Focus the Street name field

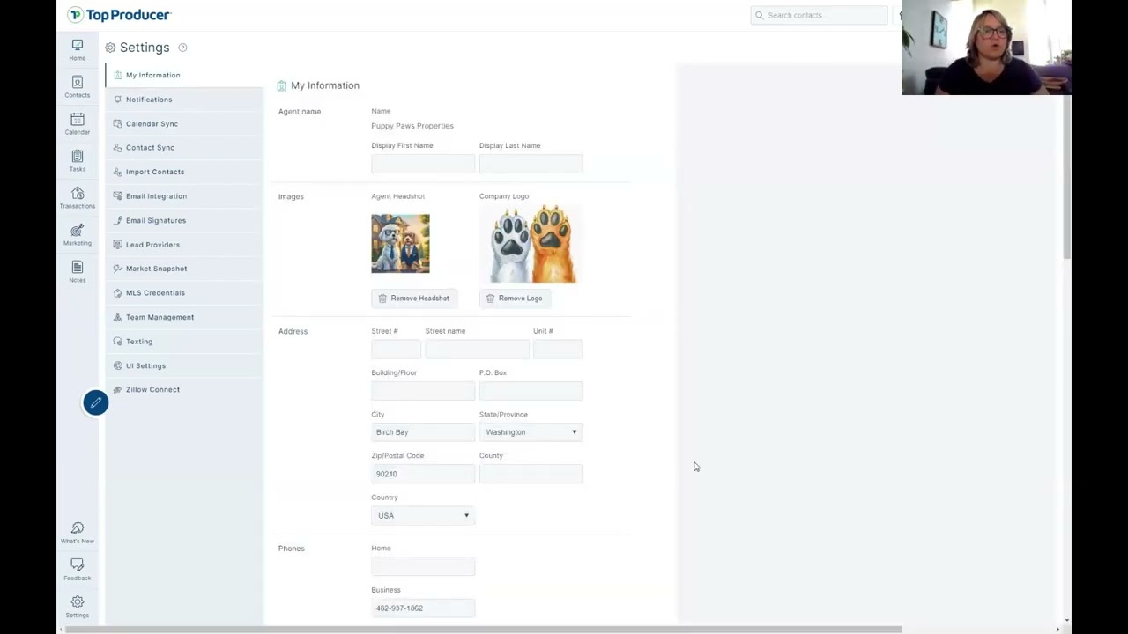click(477, 349)
